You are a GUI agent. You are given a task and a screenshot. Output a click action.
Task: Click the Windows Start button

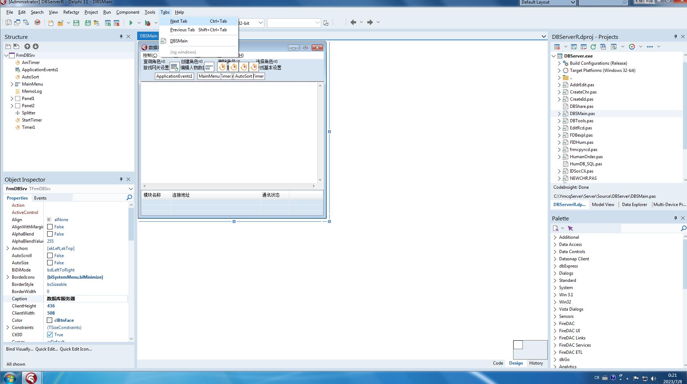pyautogui.click(x=10, y=378)
